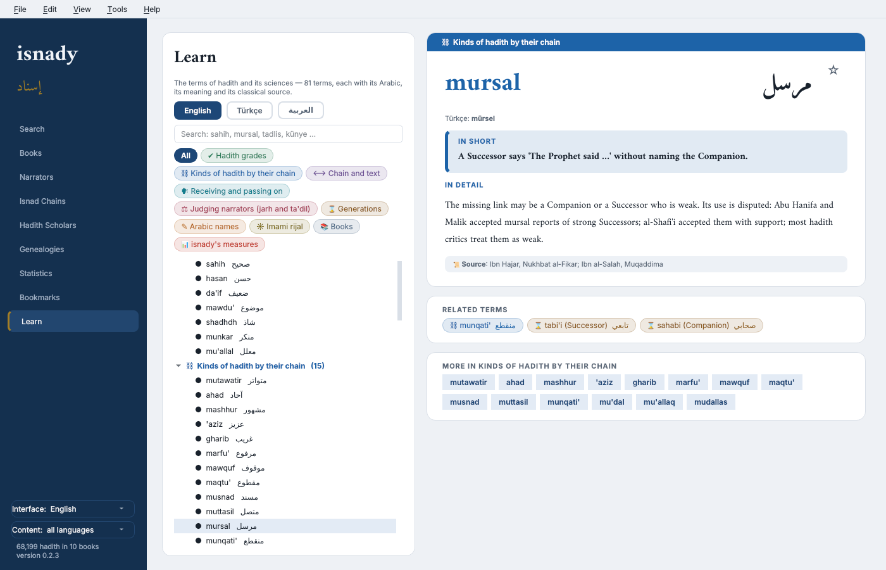Open Bookmarks in the sidebar
Image resolution: width=886 pixels, height=570 pixels.
click(x=73, y=298)
